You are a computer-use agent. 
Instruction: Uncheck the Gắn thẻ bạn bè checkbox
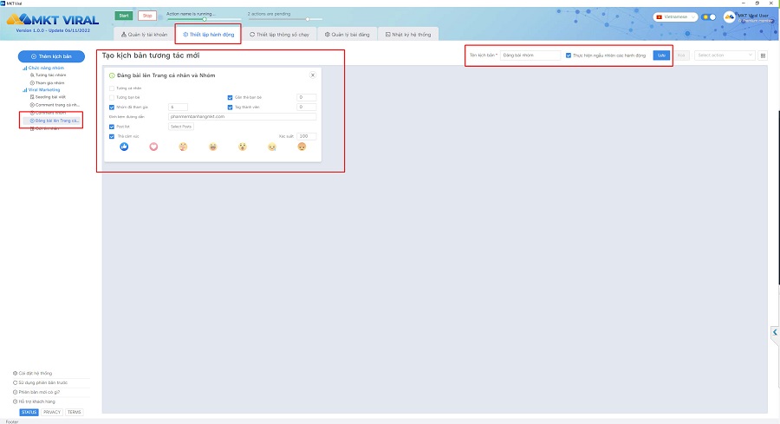tap(230, 97)
